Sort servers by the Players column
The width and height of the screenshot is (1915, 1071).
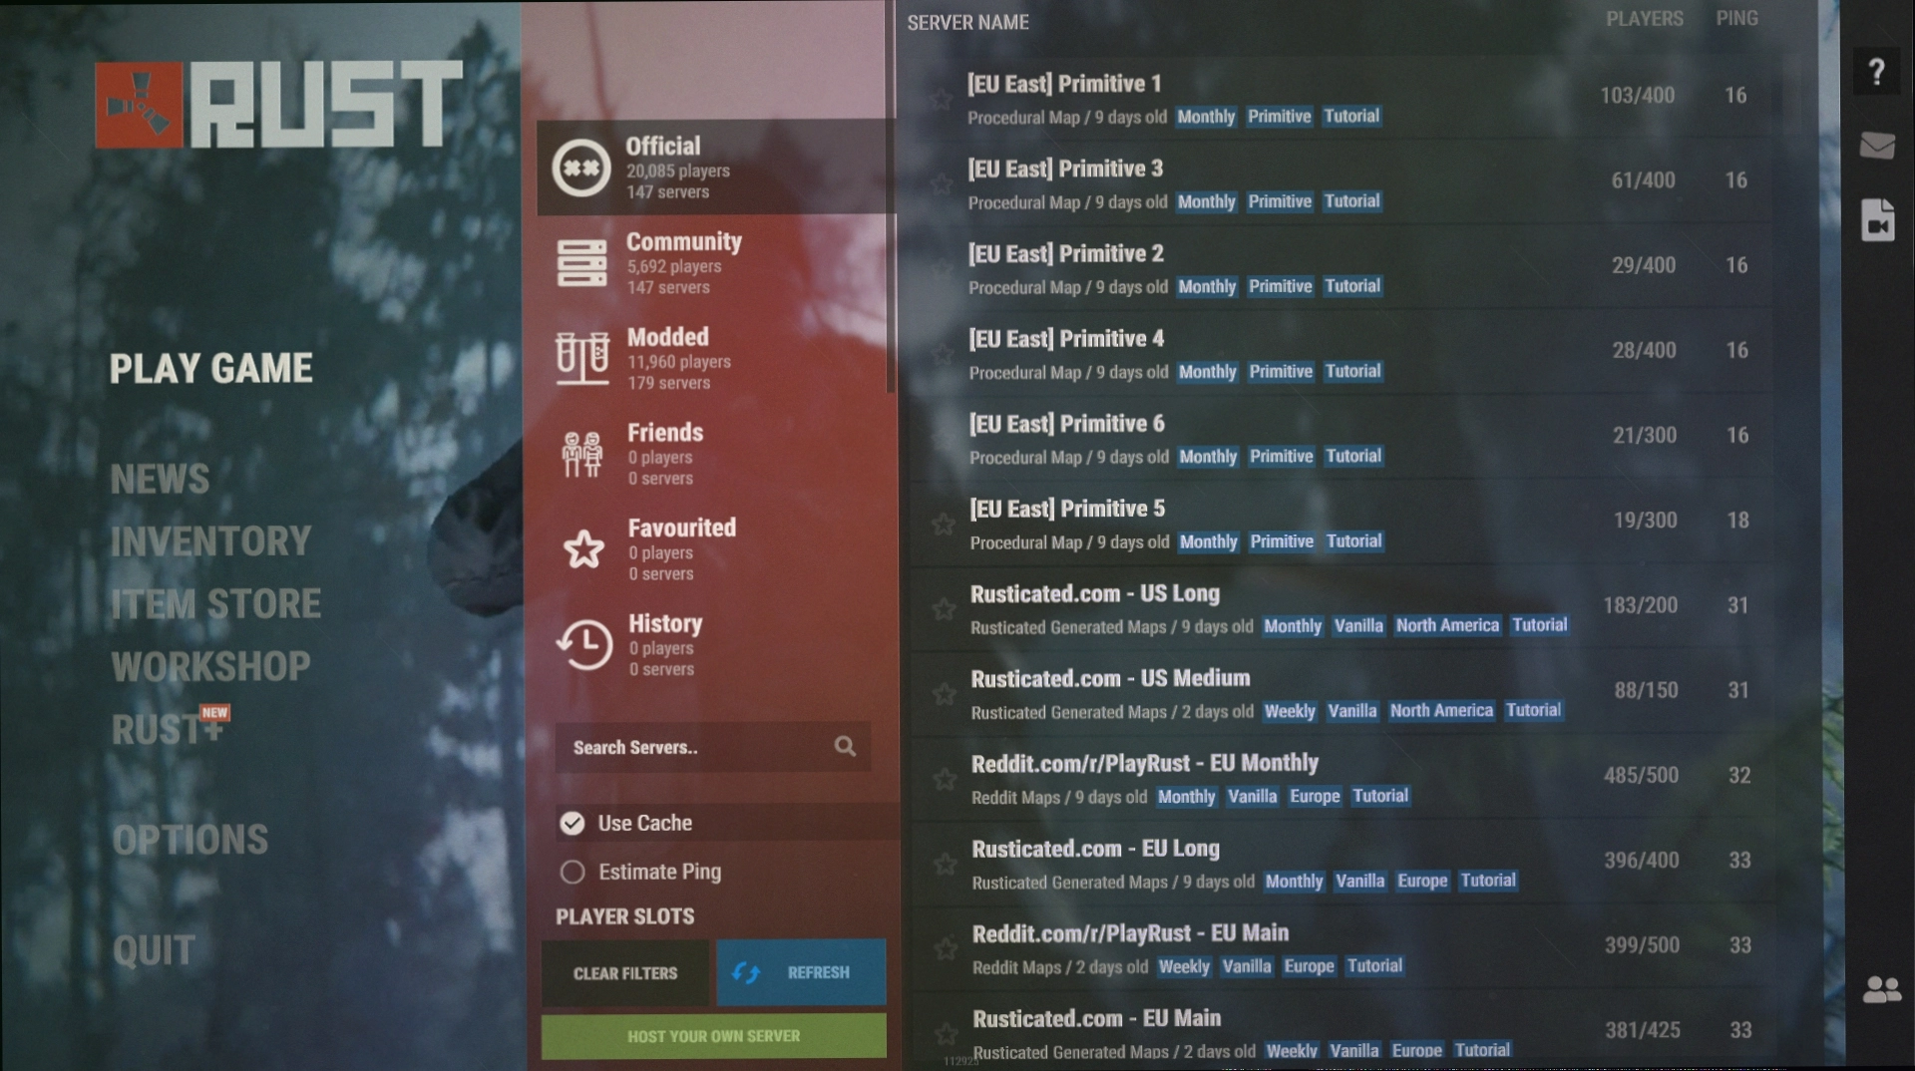1645,19
